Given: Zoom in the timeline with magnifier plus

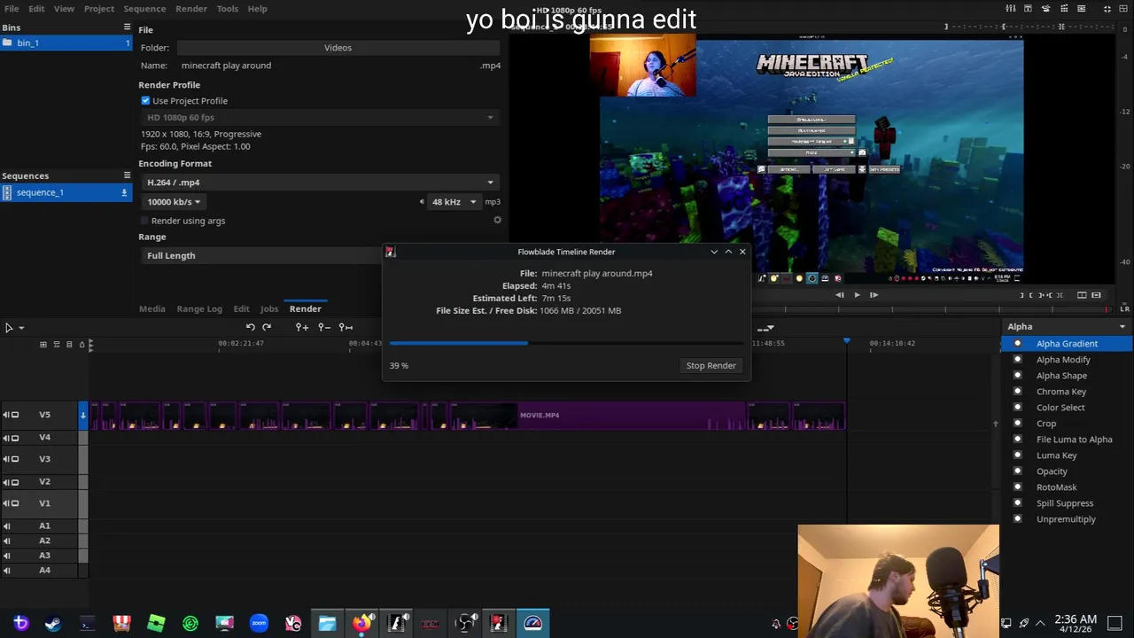Looking at the screenshot, I should (302, 327).
